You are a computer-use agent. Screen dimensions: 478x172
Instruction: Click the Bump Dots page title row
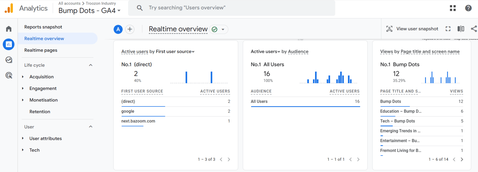422,101
